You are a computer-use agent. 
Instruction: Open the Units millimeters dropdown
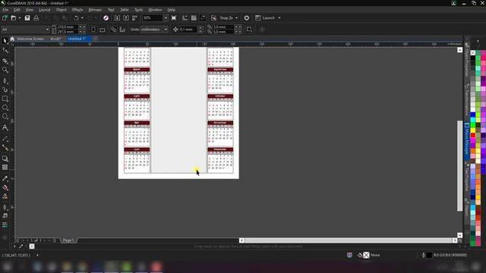coord(166,30)
